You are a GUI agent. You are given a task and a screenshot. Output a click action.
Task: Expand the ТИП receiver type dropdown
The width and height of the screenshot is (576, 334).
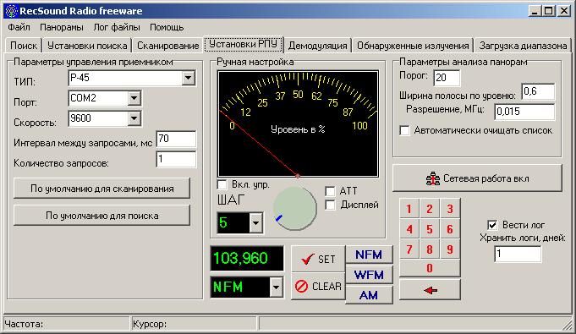pos(188,78)
